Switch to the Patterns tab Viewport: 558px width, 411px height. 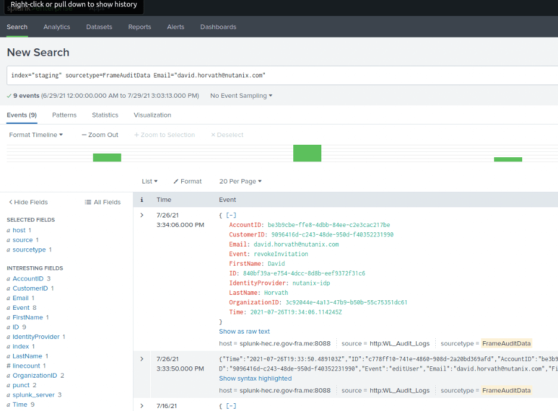[x=64, y=115]
